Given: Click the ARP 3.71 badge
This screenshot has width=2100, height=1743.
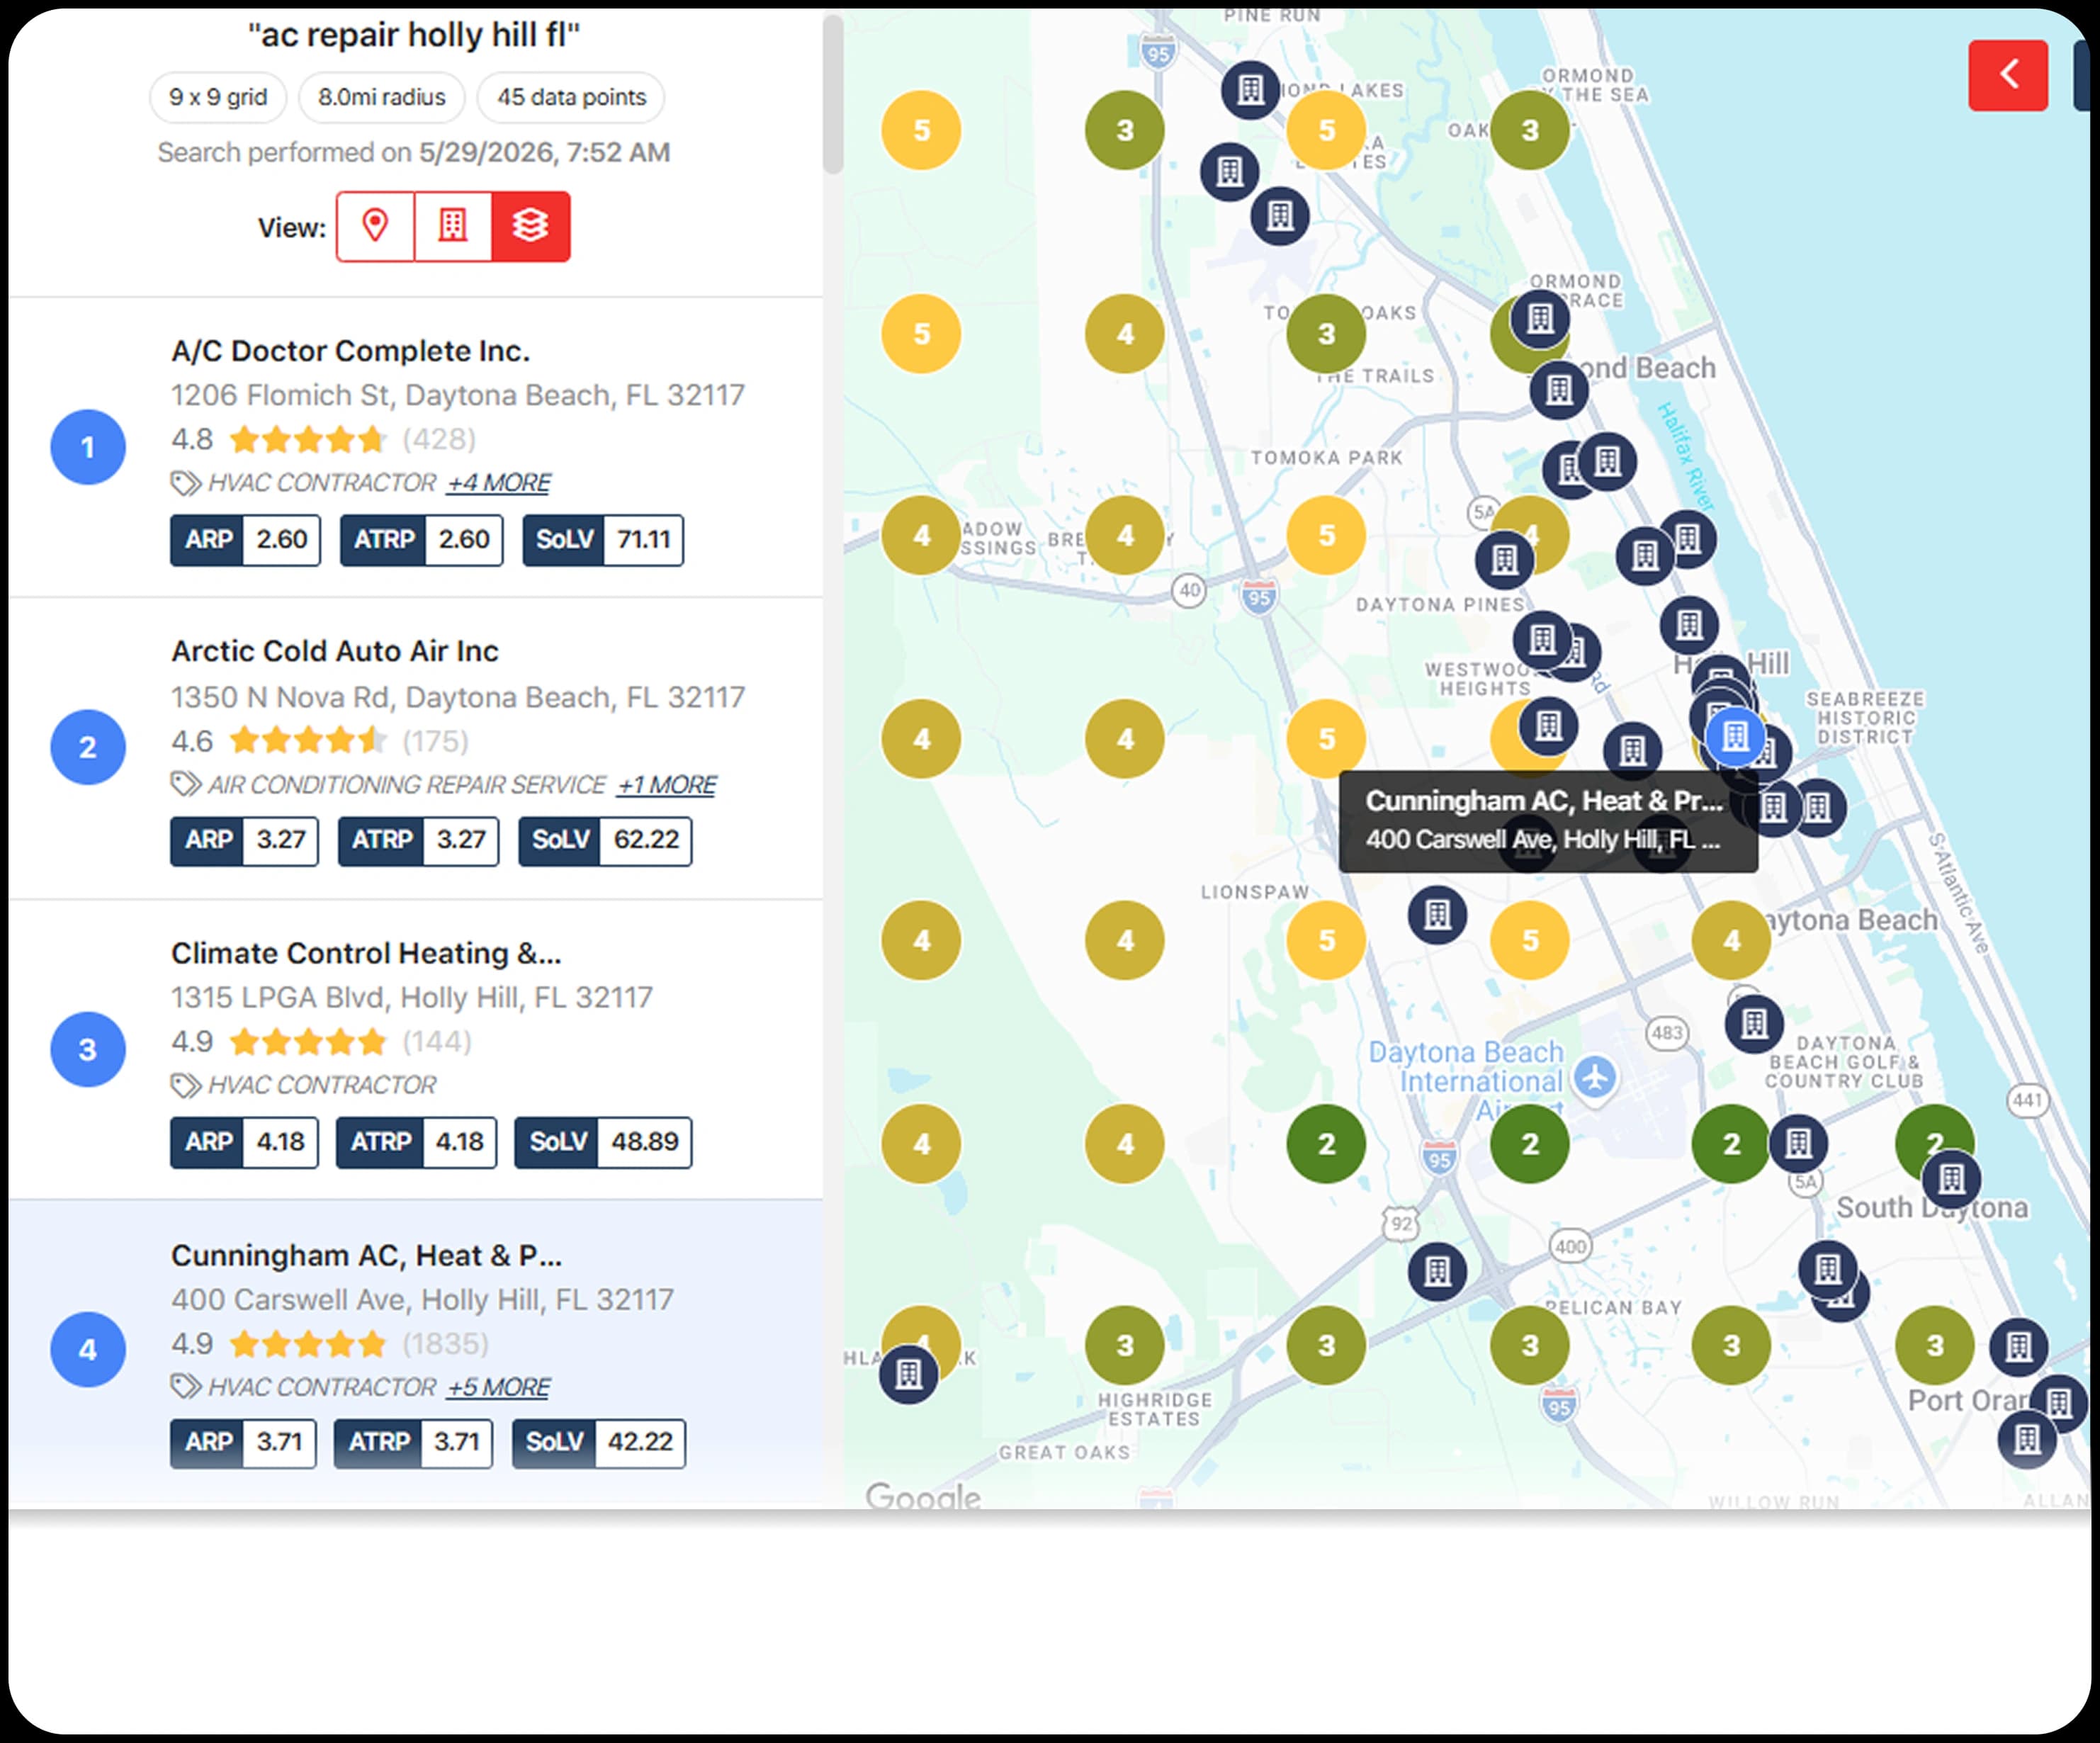Looking at the screenshot, I should tap(243, 1442).
